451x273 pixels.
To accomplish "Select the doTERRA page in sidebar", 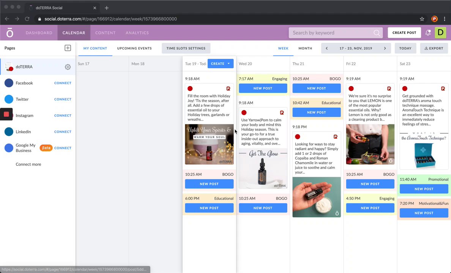I will (38, 67).
